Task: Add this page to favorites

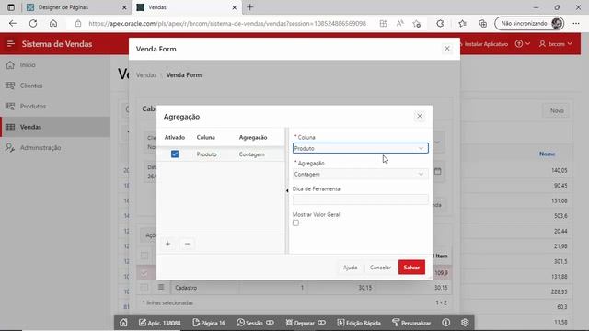Action: (417, 23)
